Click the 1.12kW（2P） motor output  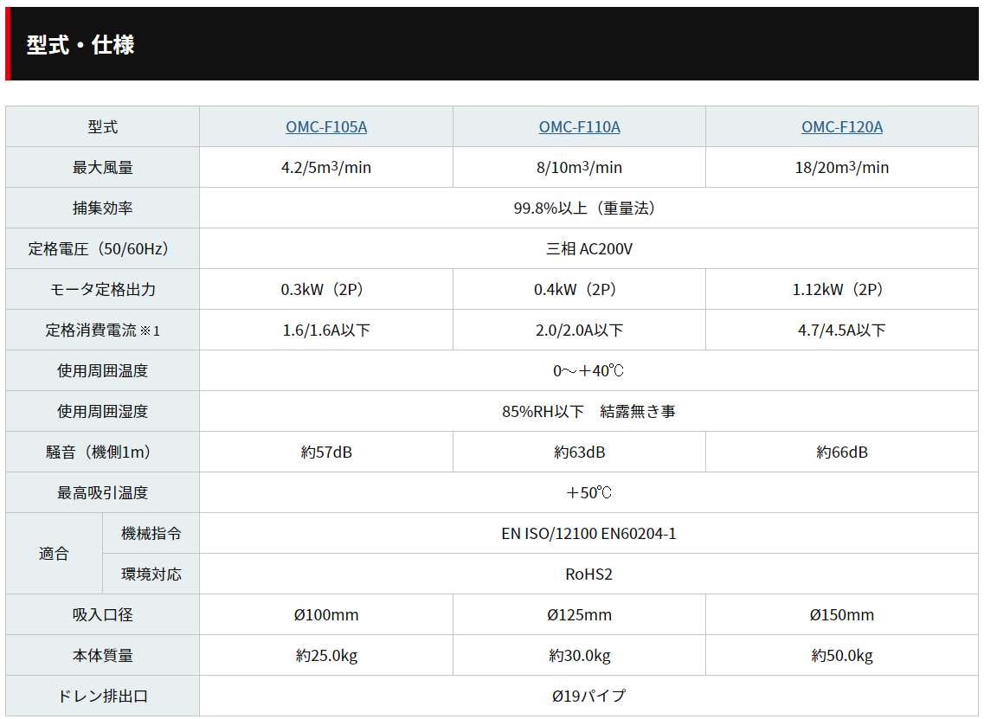(841, 289)
